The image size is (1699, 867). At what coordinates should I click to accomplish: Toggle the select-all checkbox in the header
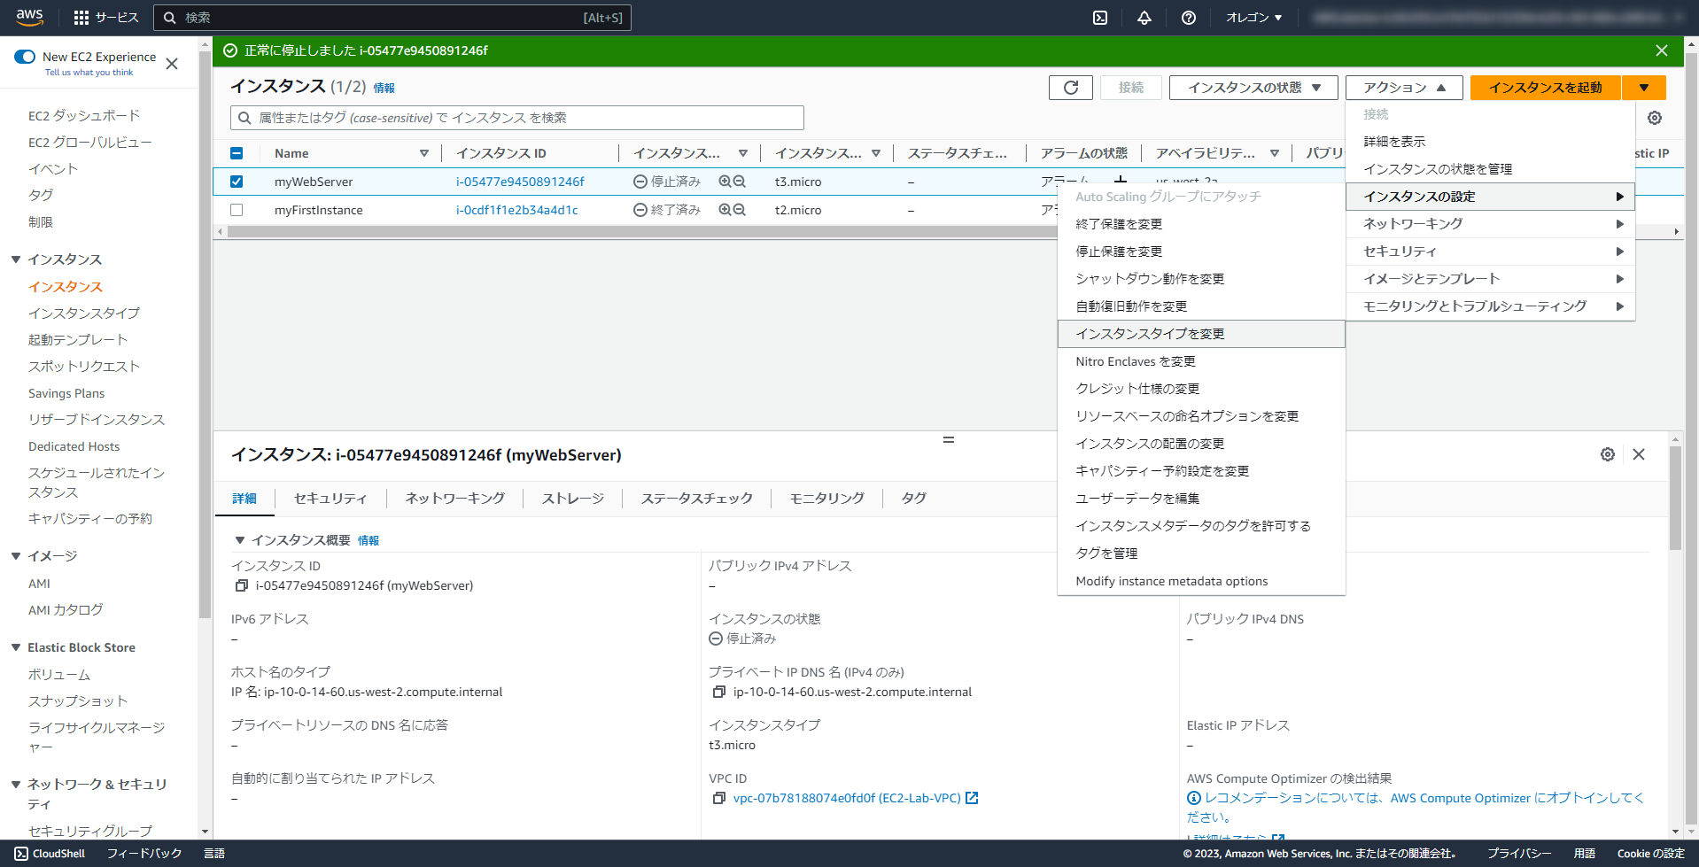tap(237, 152)
